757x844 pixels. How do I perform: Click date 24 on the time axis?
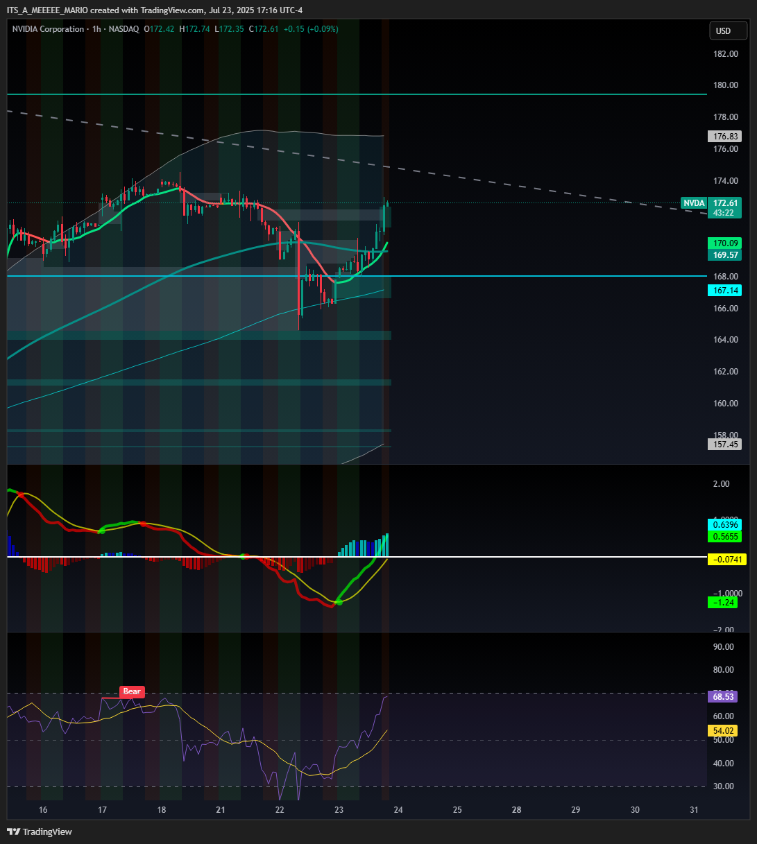398,810
